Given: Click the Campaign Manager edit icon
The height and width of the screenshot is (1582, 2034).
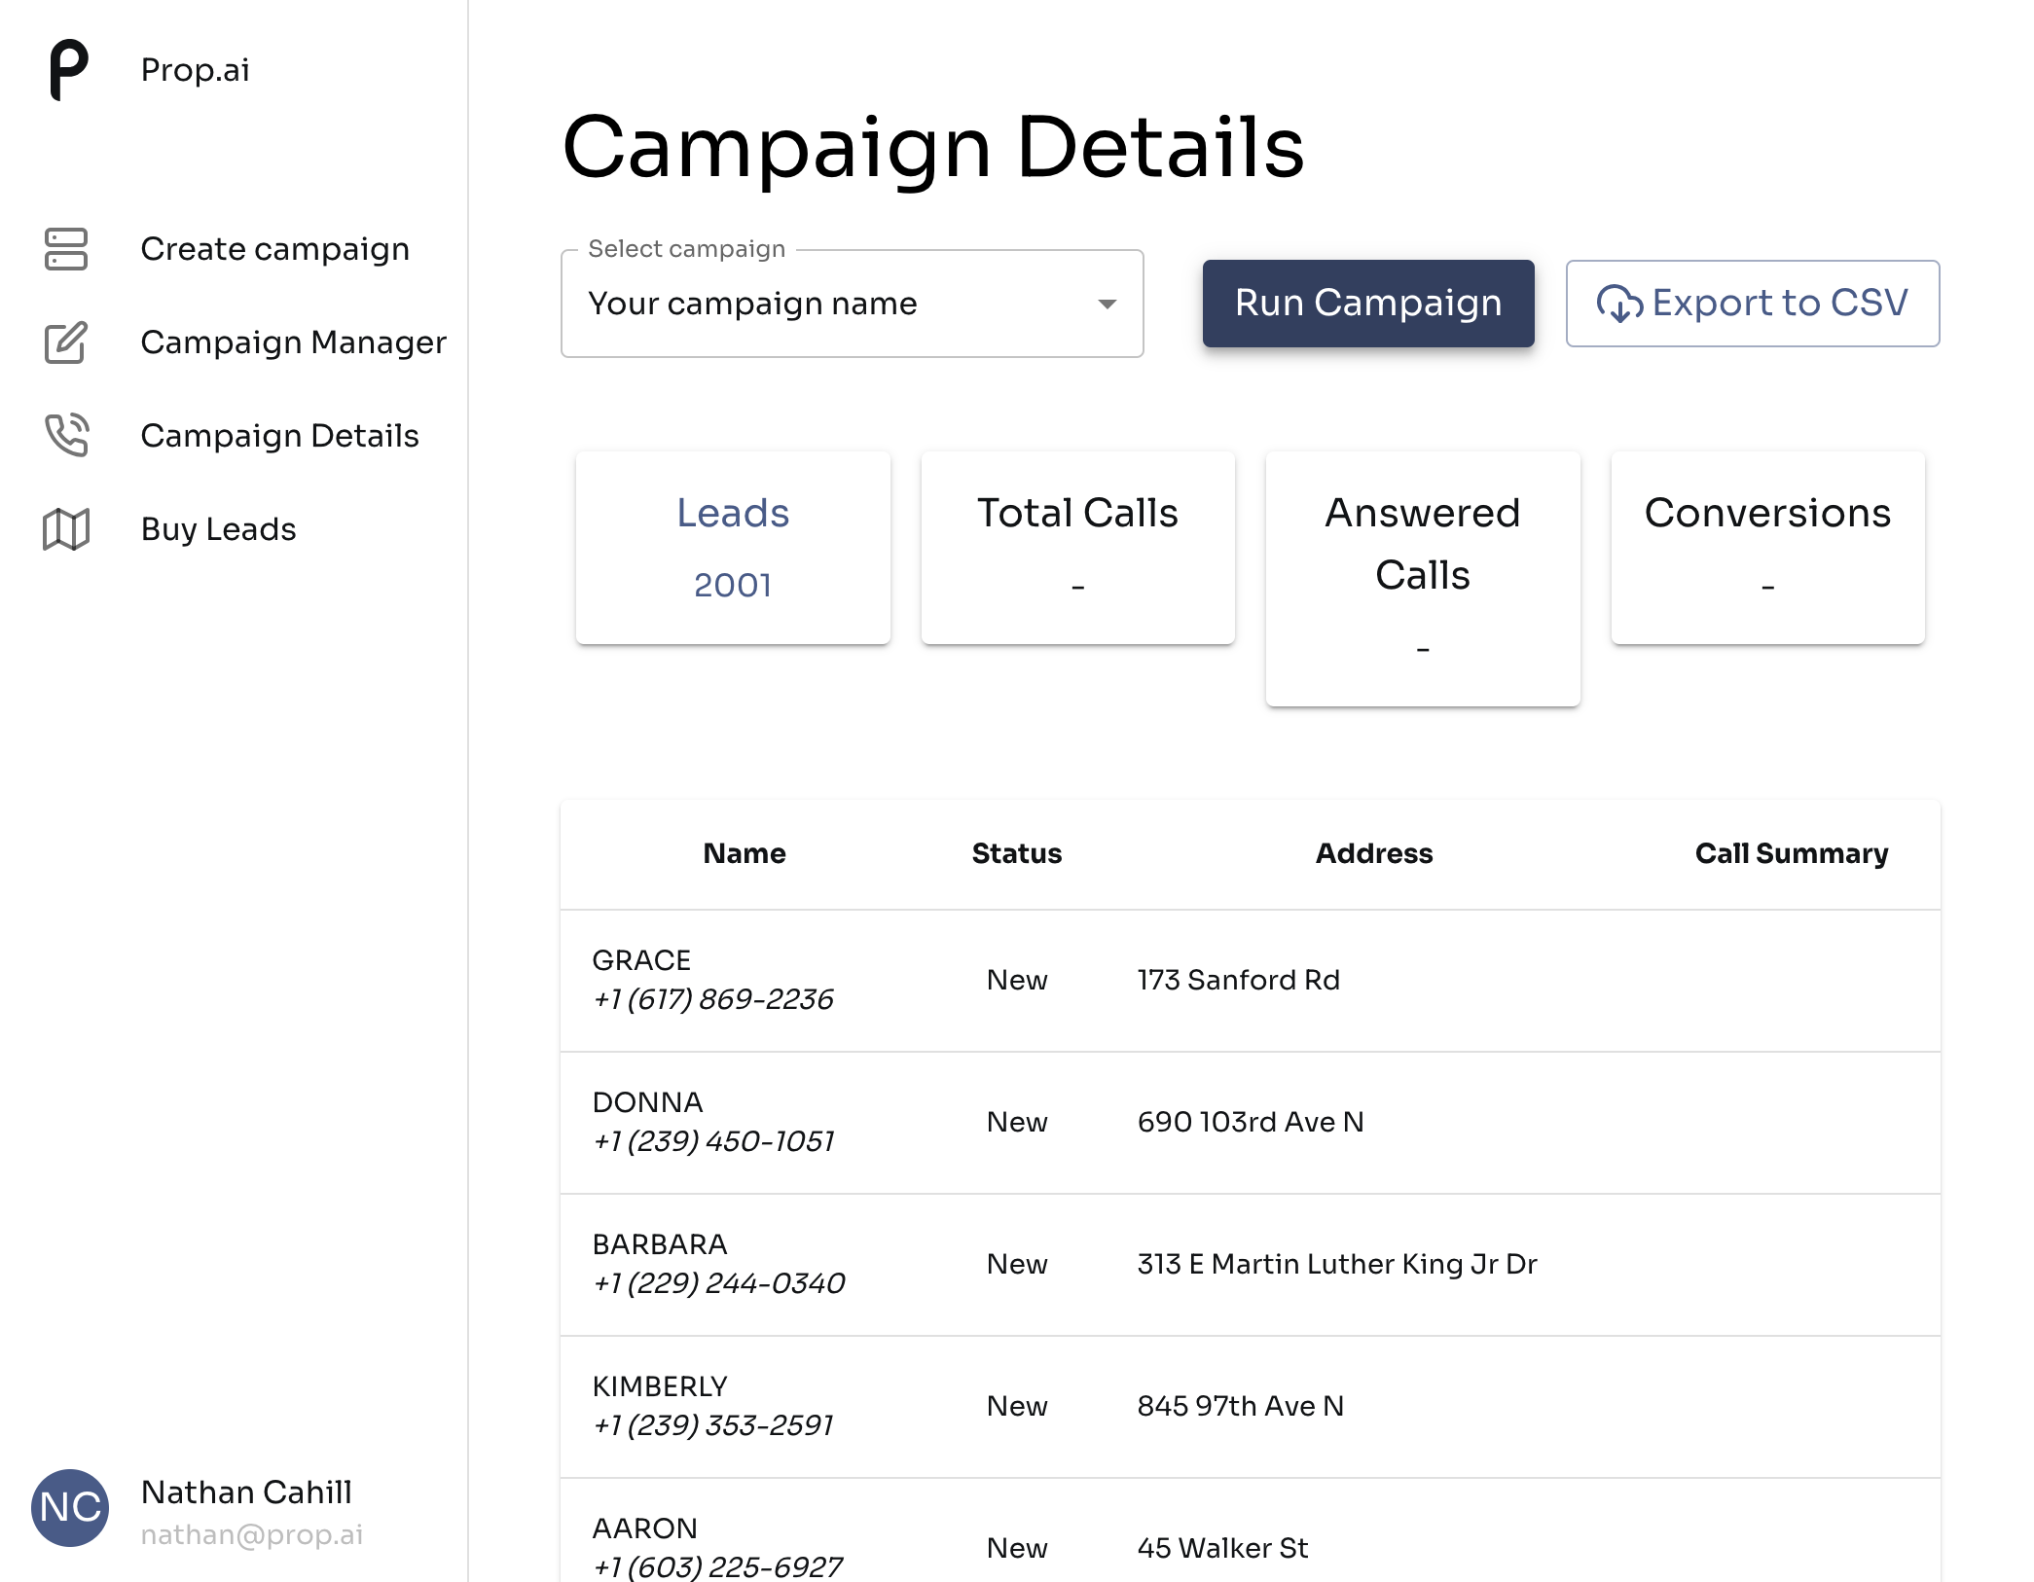Looking at the screenshot, I should (x=66, y=342).
